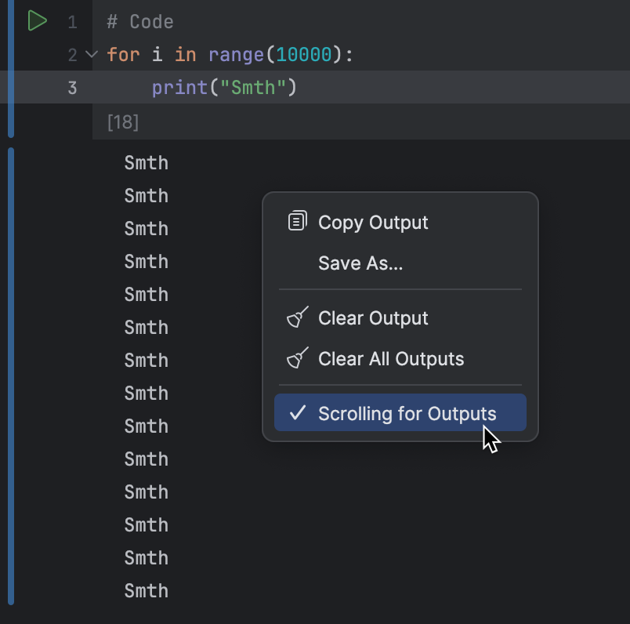Select Copy Output from the context menu
The width and height of the screenshot is (630, 624).
373,222
